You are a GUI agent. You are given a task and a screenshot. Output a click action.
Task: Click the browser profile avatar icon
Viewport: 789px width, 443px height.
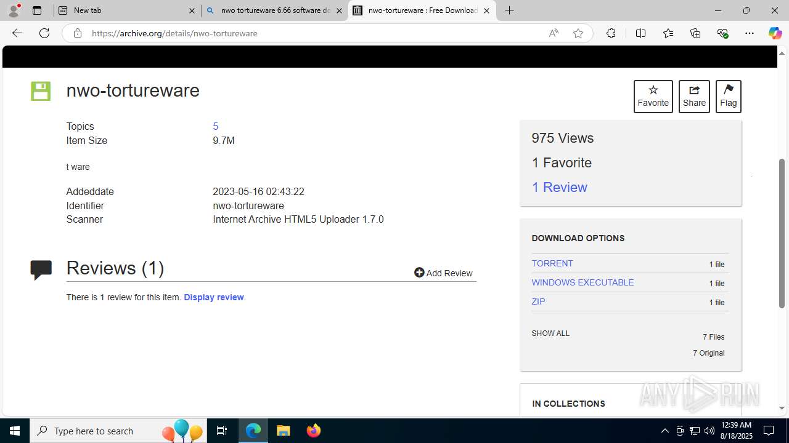14,10
